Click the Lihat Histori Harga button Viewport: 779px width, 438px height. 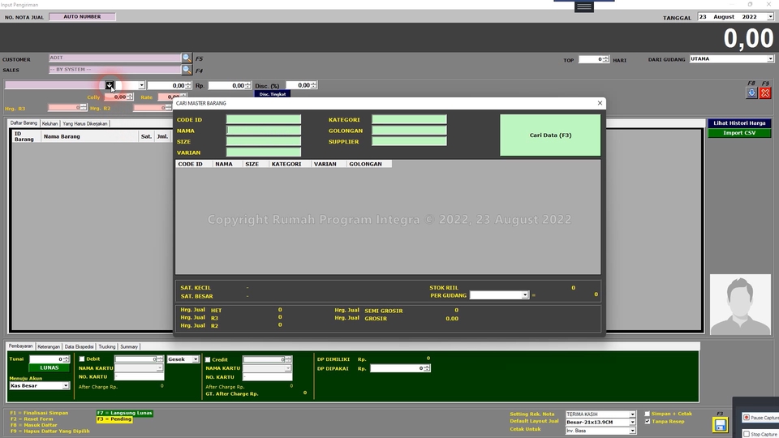click(739, 123)
